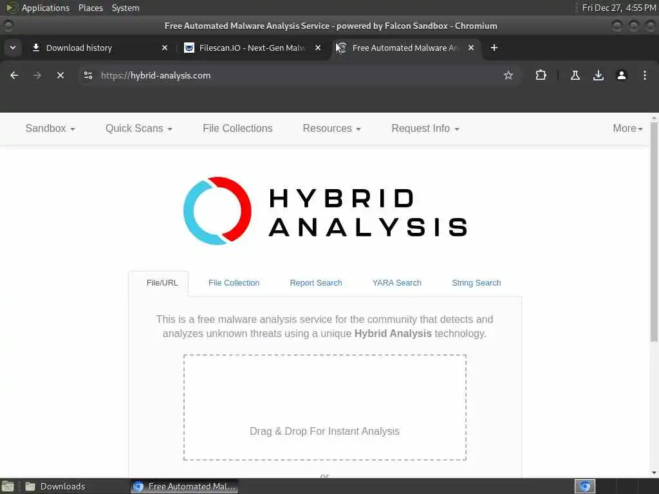
Task: Expand the Quick Scans dropdown
Action: coord(139,129)
